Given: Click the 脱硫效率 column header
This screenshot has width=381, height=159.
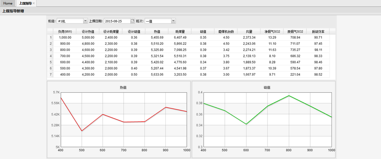Looking at the screenshot, I should 318,32.
